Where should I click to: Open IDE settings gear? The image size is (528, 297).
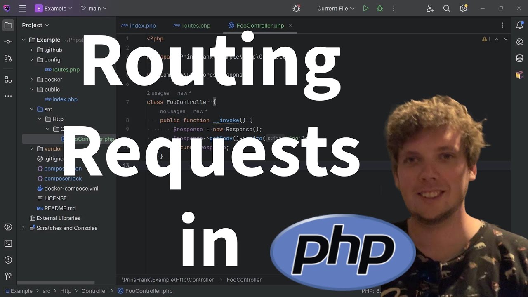click(464, 8)
